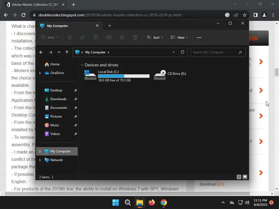Viewport: 279px width, 209px height.
Task: Click the Paste icon in Explorer toolbar
Action: pos(96,37)
